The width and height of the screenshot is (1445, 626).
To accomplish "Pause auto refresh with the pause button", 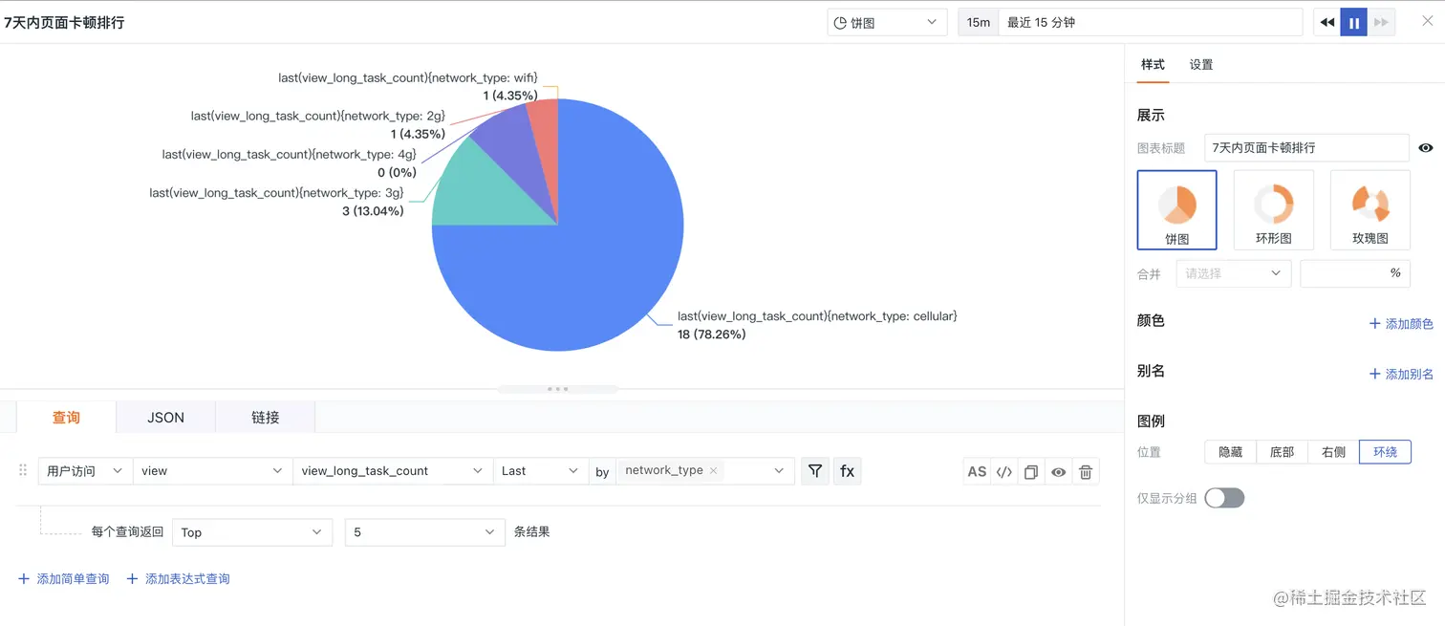I will (1353, 22).
